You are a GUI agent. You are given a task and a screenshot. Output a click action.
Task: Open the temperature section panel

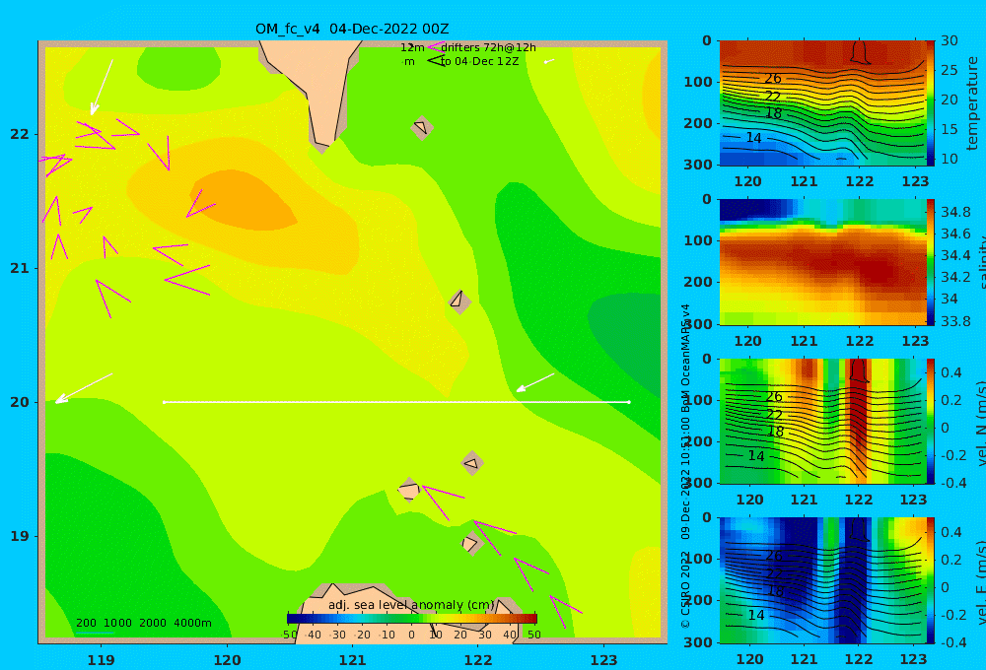click(x=823, y=103)
